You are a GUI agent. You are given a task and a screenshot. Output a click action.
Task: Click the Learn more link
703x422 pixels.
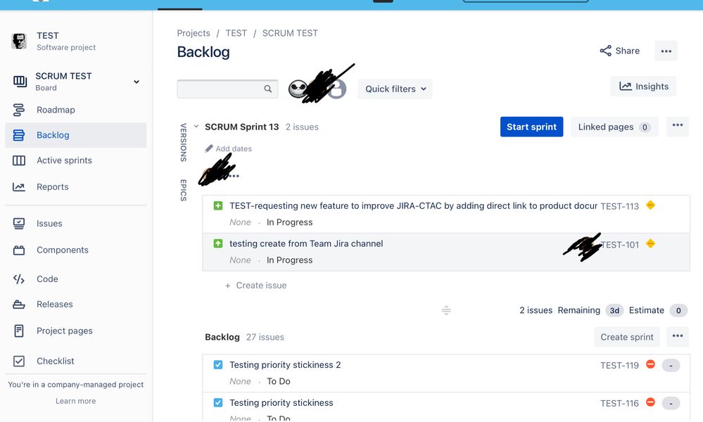pyautogui.click(x=76, y=401)
